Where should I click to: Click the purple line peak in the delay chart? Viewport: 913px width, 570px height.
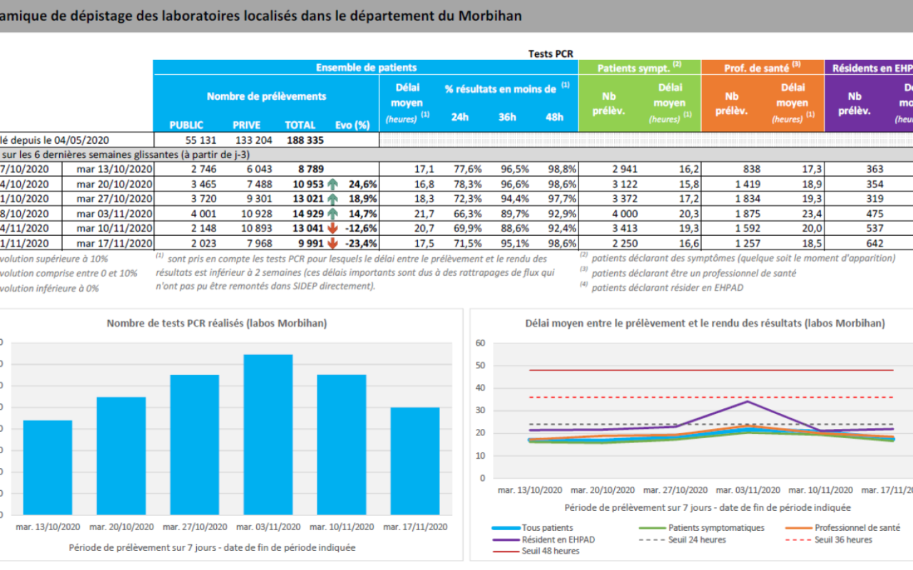coord(747,401)
